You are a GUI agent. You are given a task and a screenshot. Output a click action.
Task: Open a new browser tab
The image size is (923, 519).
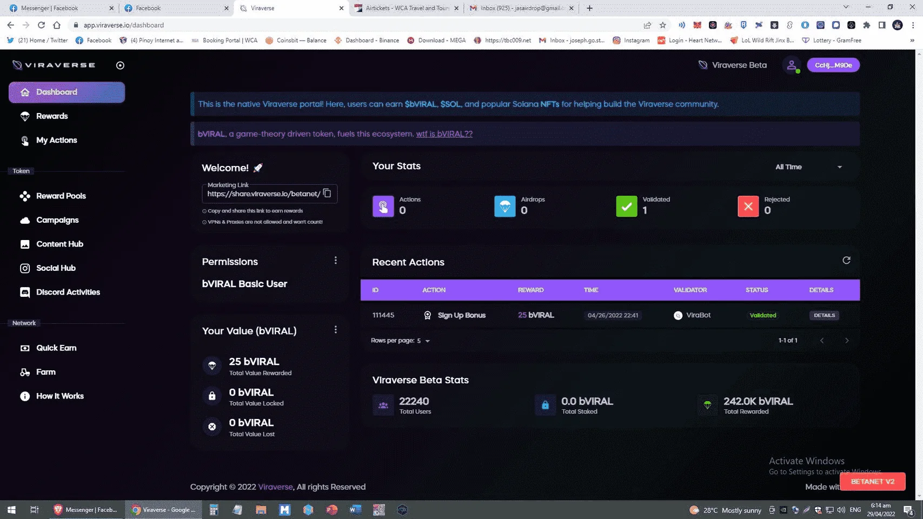tap(589, 8)
